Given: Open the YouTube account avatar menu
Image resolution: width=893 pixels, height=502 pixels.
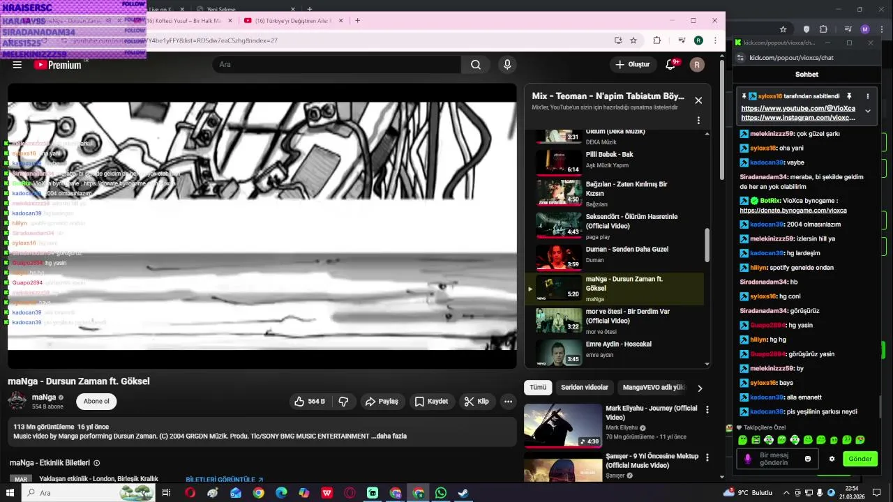Looking at the screenshot, I should coord(697,65).
